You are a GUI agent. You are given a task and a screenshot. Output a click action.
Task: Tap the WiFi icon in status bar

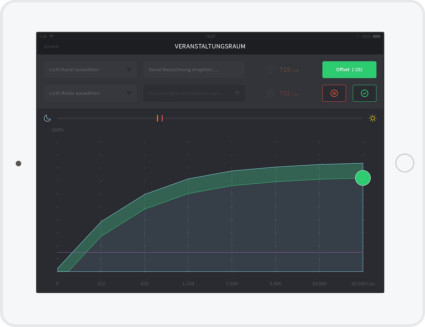point(52,36)
